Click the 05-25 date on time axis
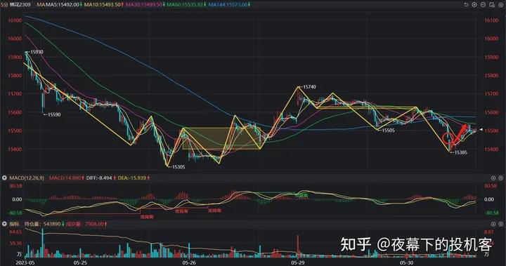Viewport: 506px width, 266px height. tap(80, 262)
